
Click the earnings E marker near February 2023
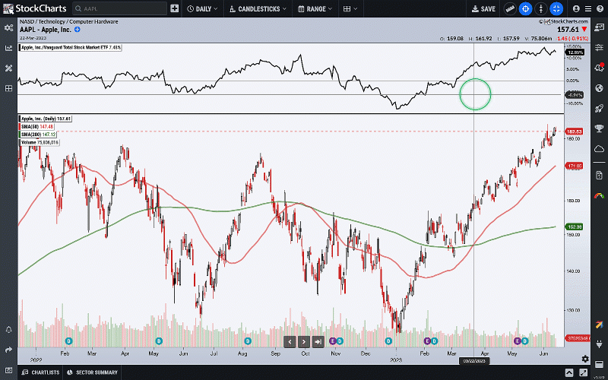427,341
